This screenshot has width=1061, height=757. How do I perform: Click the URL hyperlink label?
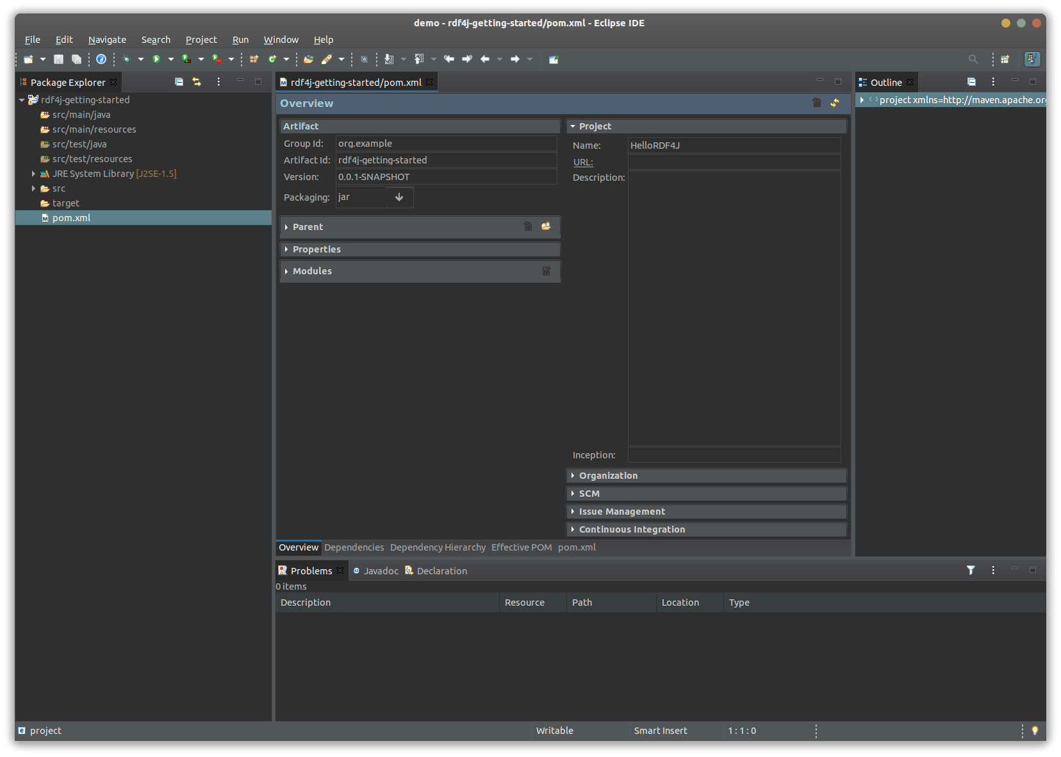583,163
